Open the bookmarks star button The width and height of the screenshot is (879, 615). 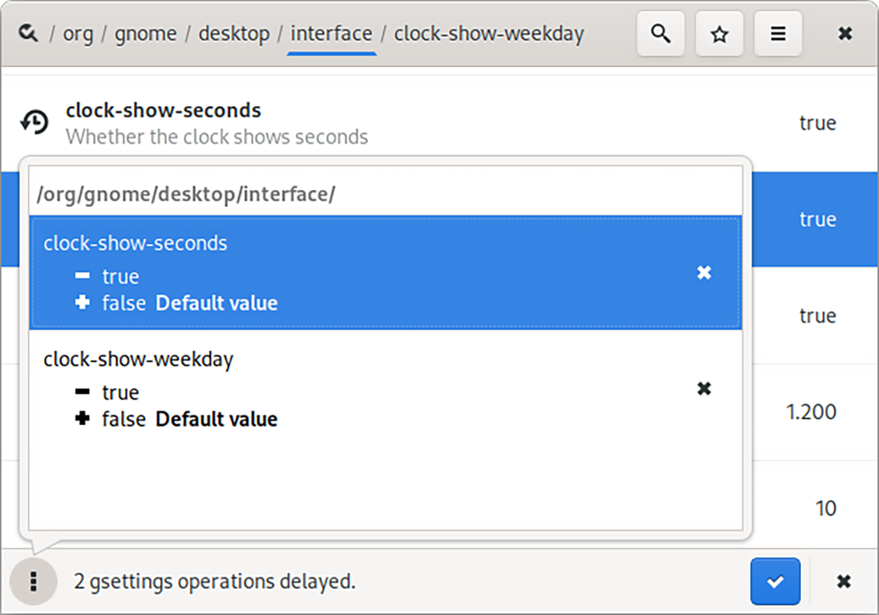click(x=719, y=34)
